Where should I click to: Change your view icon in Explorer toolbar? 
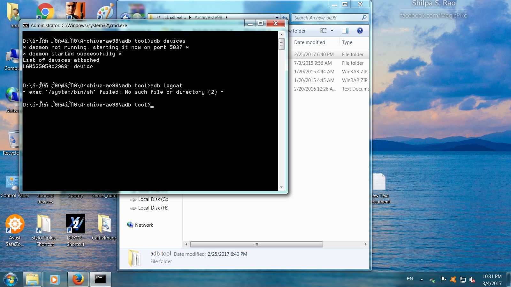click(324, 31)
